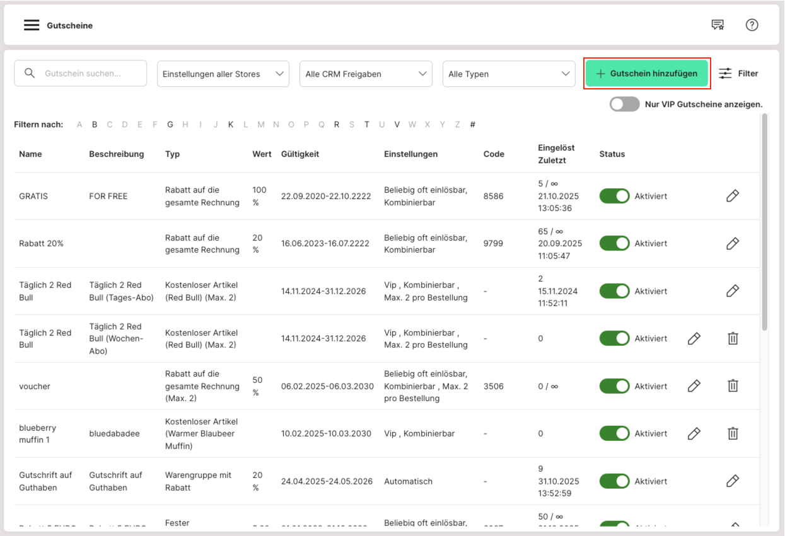Edit the Gutschrift auf Guthaben voucher
Screen dimensions: 785x536
(x=732, y=481)
